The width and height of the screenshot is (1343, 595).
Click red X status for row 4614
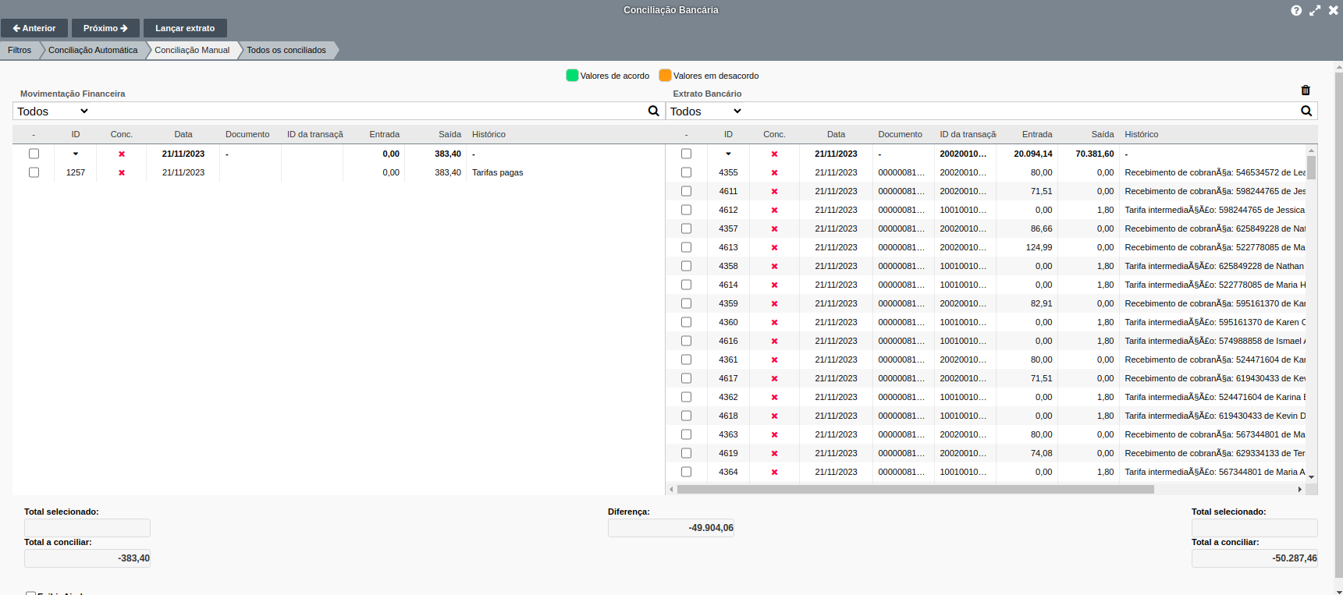(774, 285)
